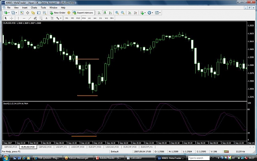257x161 pixels.
Task: Switch timeframe to W1
Action: click(107, 18)
